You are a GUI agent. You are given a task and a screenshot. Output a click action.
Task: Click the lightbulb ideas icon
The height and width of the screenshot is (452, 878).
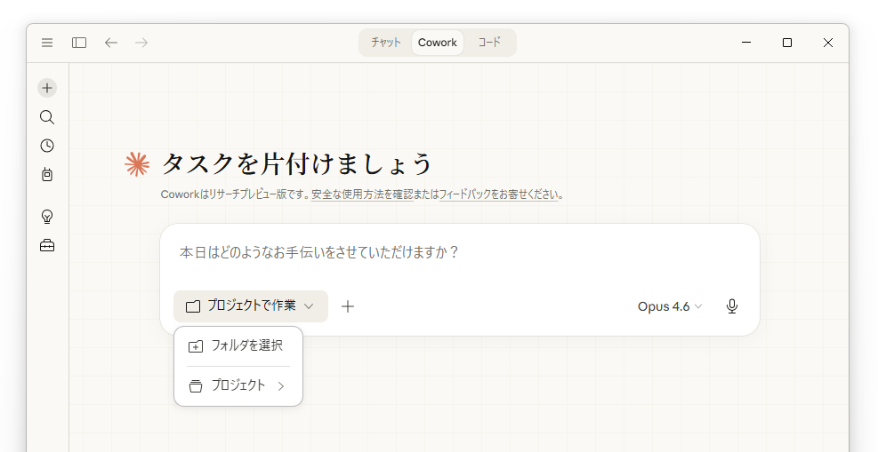pyautogui.click(x=47, y=217)
